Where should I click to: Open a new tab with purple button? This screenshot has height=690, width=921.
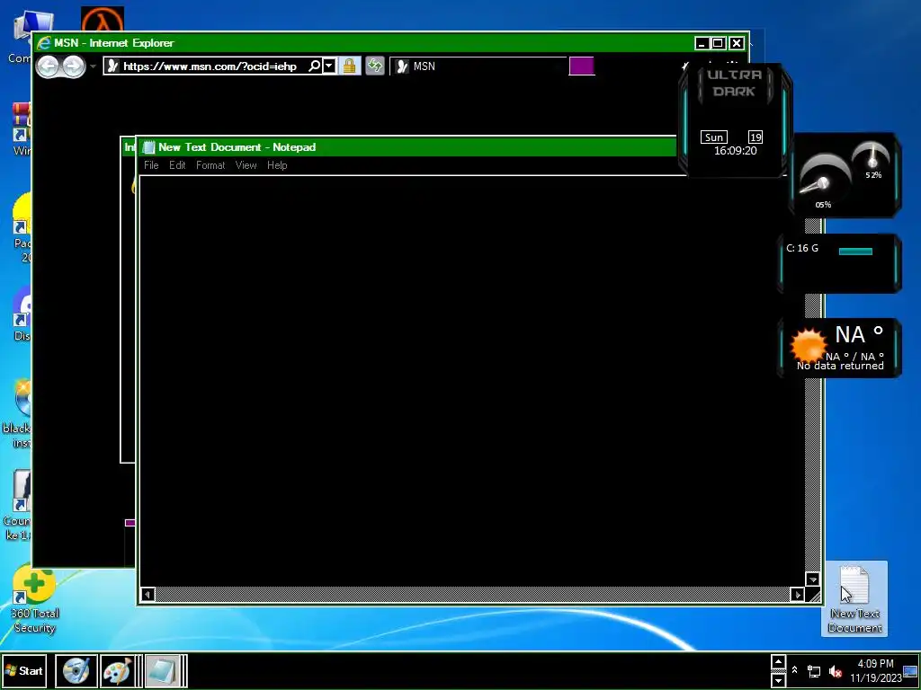point(582,66)
